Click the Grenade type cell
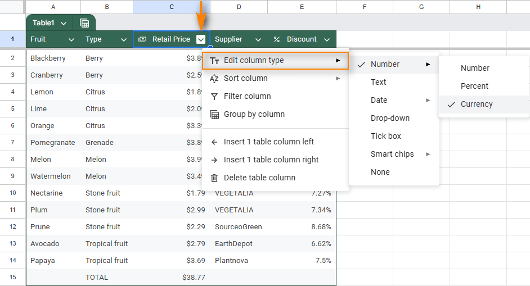 pyautogui.click(x=107, y=143)
